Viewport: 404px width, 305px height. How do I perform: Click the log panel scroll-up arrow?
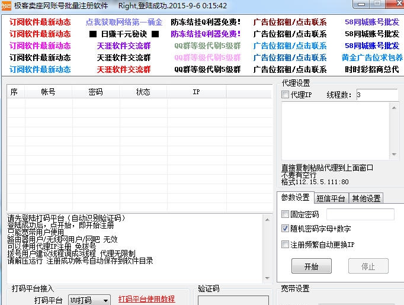coord(267,220)
